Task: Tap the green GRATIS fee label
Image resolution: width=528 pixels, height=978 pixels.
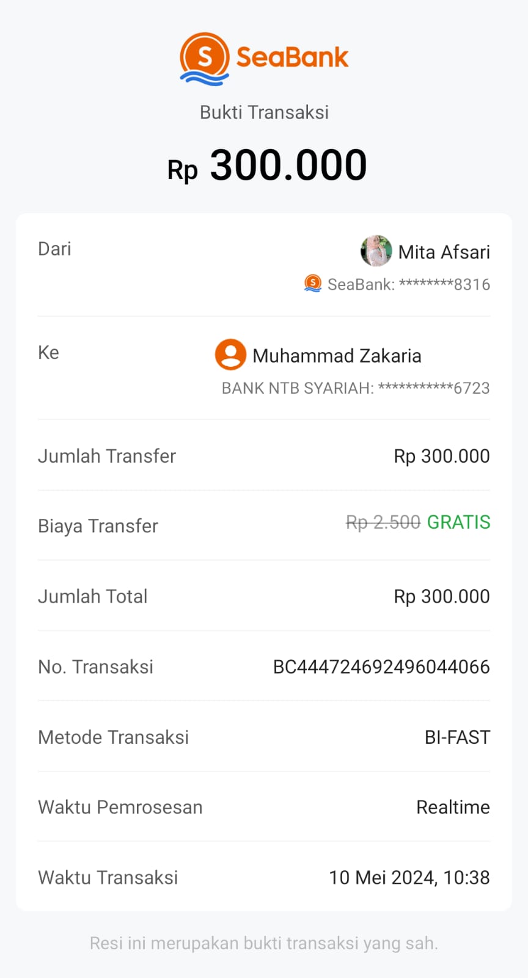Action: [458, 523]
